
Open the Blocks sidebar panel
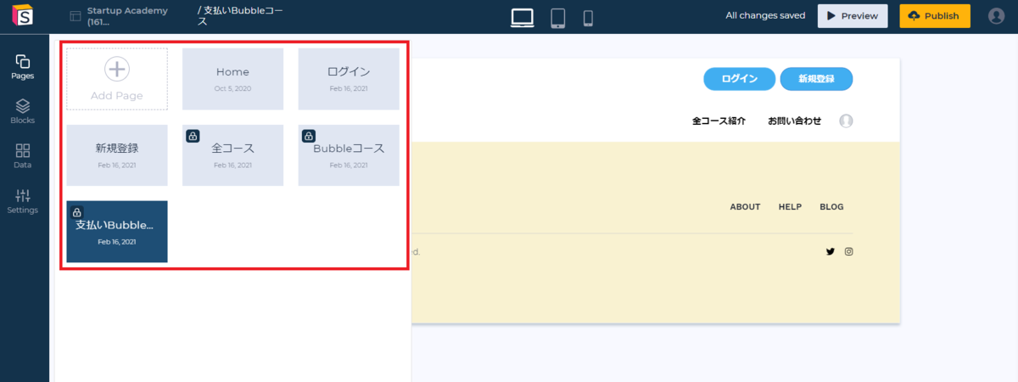(23, 111)
